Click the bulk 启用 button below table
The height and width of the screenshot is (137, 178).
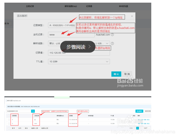tap(20, 128)
